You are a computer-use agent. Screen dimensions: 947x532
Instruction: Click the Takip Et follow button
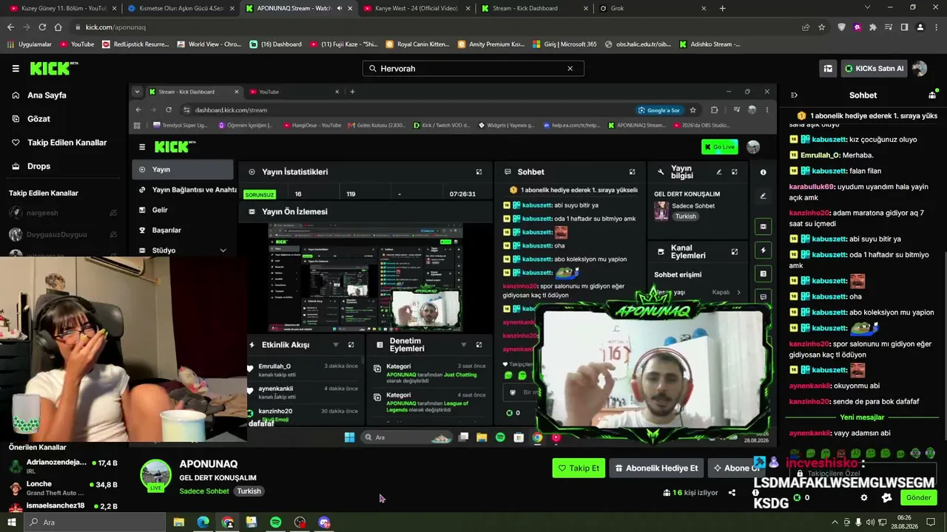pos(579,468)
